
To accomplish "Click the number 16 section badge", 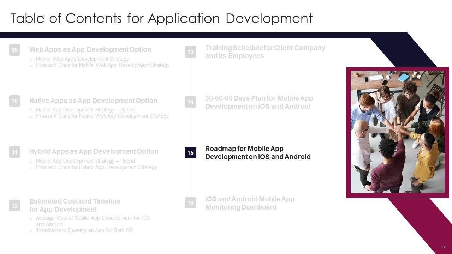I will click(x=190, y=203).
